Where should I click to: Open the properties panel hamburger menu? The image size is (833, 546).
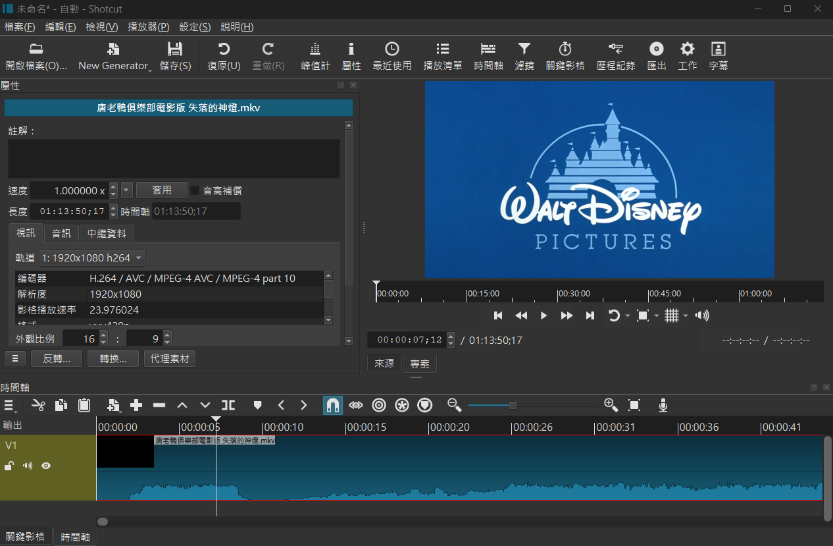pos(15,358)
